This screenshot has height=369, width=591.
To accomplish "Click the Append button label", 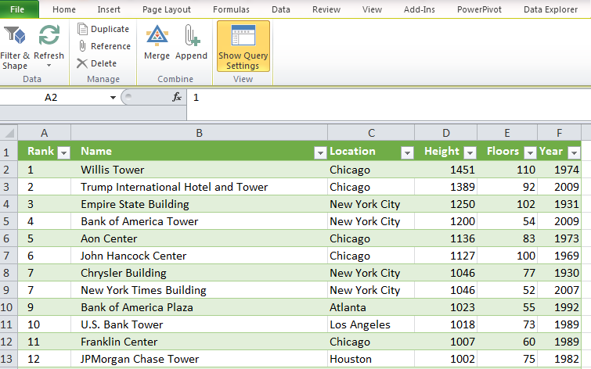I will 192,56.
